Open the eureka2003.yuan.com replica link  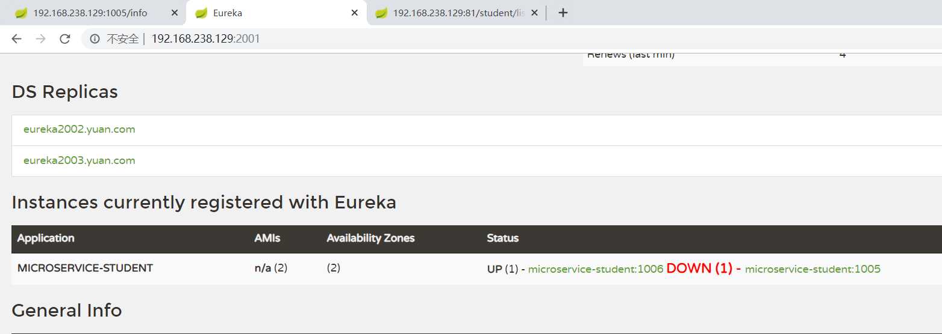pos(79,160)
